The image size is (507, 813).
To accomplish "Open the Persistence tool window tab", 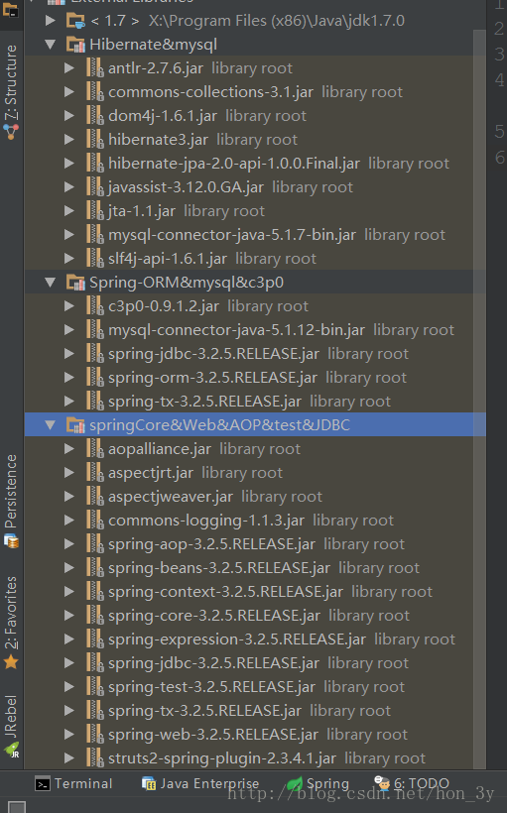I will [11, 501].
